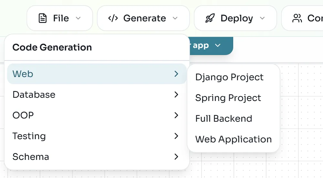Choose Full Backend from submenu
Viewport: 323px width, 178px height.
pyautogui.click(x=224, y=118)
